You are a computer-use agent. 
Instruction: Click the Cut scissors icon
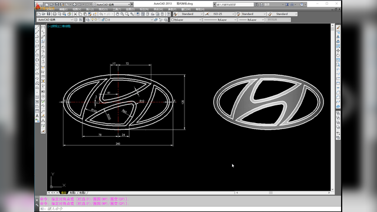click(x=75, y=14)
